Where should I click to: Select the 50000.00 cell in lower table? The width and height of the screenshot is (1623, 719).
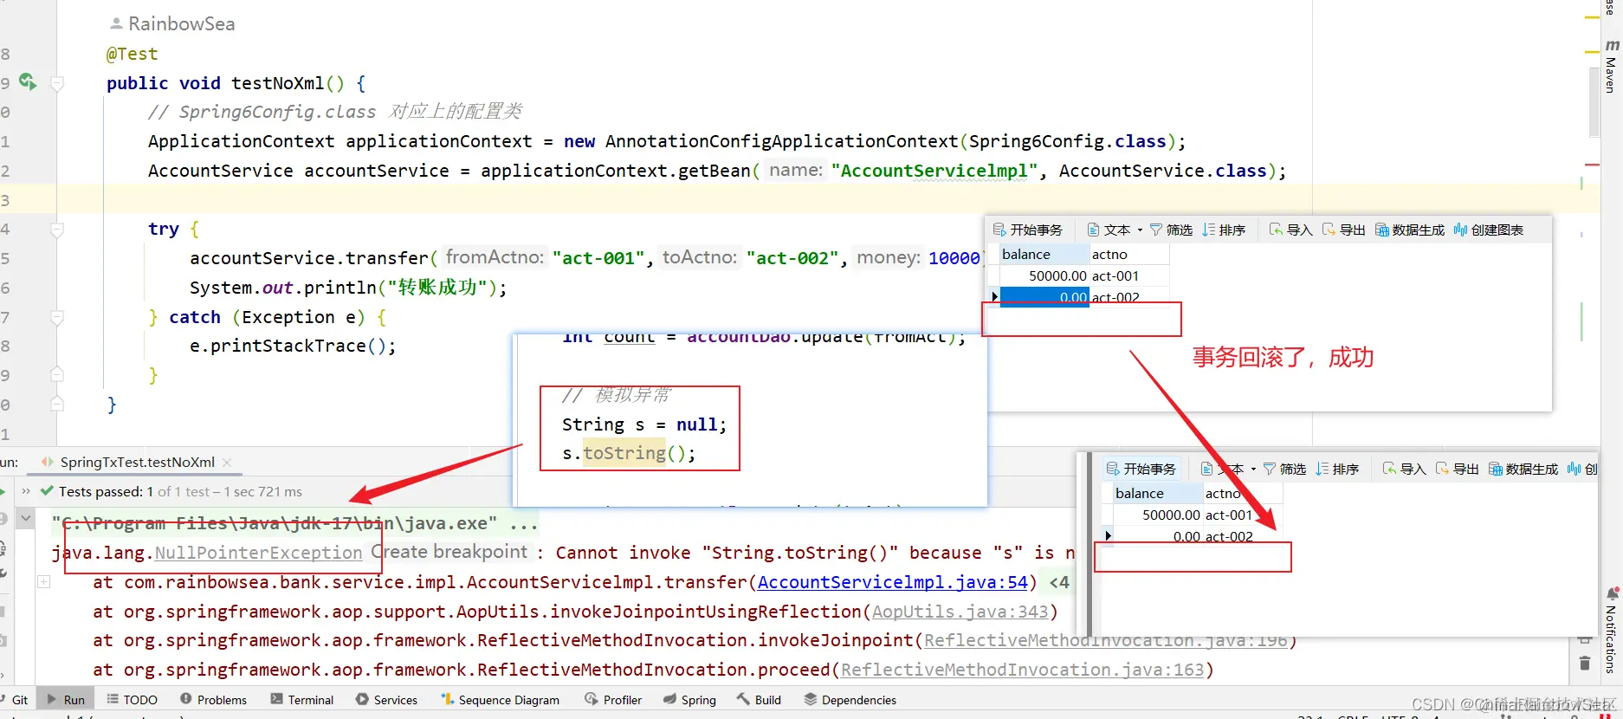[x=1157, y=515]
